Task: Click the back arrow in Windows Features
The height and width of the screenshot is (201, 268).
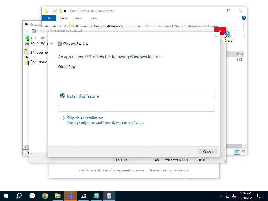Action: click(52, 44)
